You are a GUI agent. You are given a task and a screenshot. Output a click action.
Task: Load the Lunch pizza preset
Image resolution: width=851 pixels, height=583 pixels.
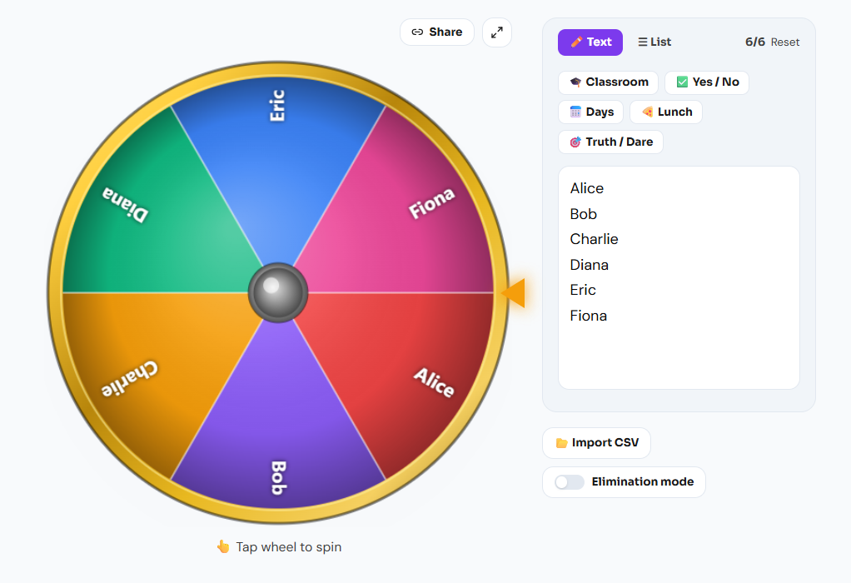pyautogui.click(x=666, y=112)
